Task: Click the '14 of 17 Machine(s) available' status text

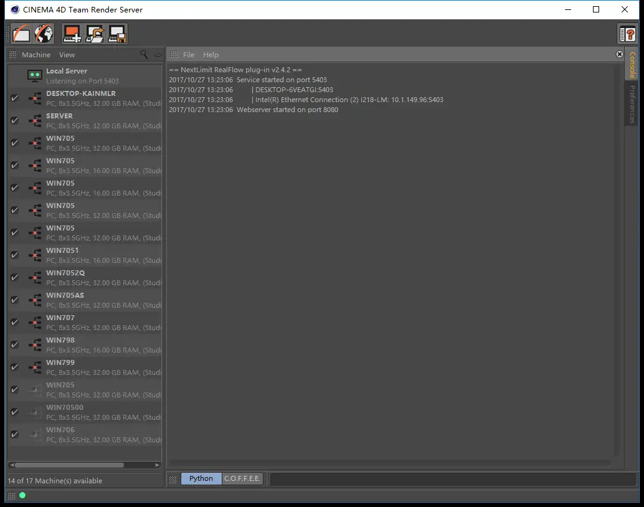Action: coord(55,481)
